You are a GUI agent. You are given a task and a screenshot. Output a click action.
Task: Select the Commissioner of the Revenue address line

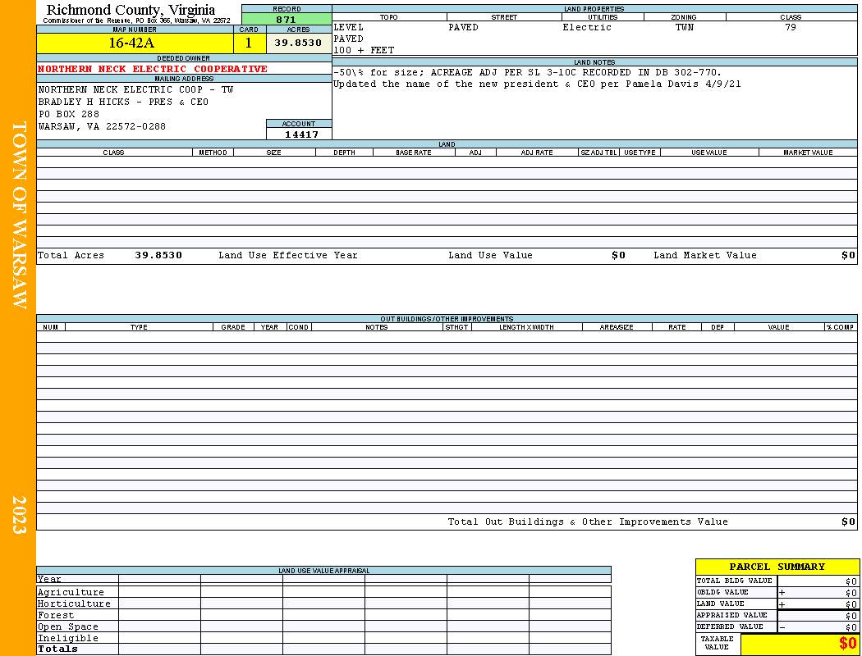[136, 20]
